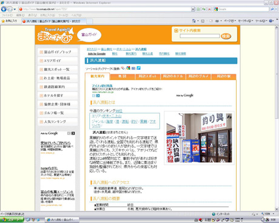Click the red Stop loading icon
The width and height of the screenshot is (279, 223).
tap(209, 9)
